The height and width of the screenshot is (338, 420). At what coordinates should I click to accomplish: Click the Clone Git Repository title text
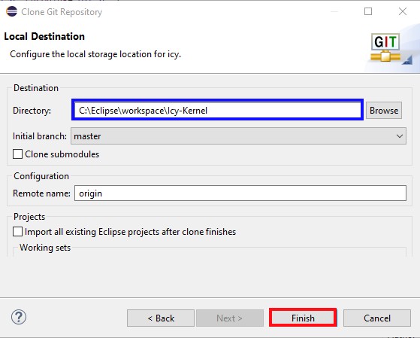click(62, 12)
